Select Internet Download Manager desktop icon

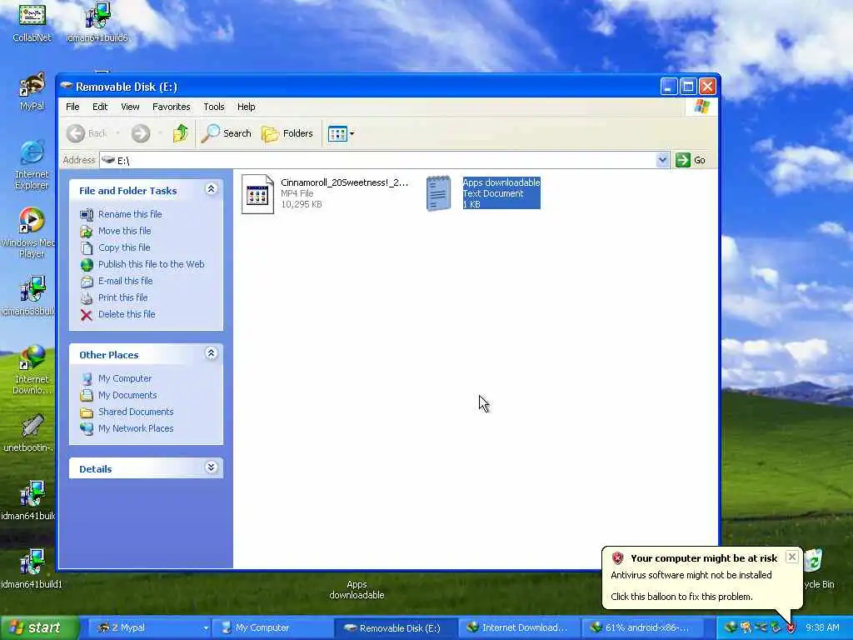click(32, 369)
